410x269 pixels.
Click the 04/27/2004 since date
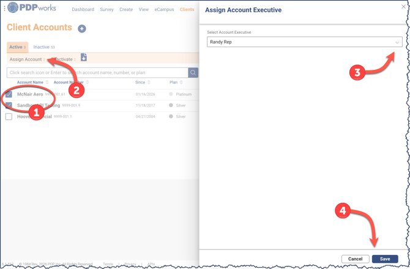coord(146,116)
